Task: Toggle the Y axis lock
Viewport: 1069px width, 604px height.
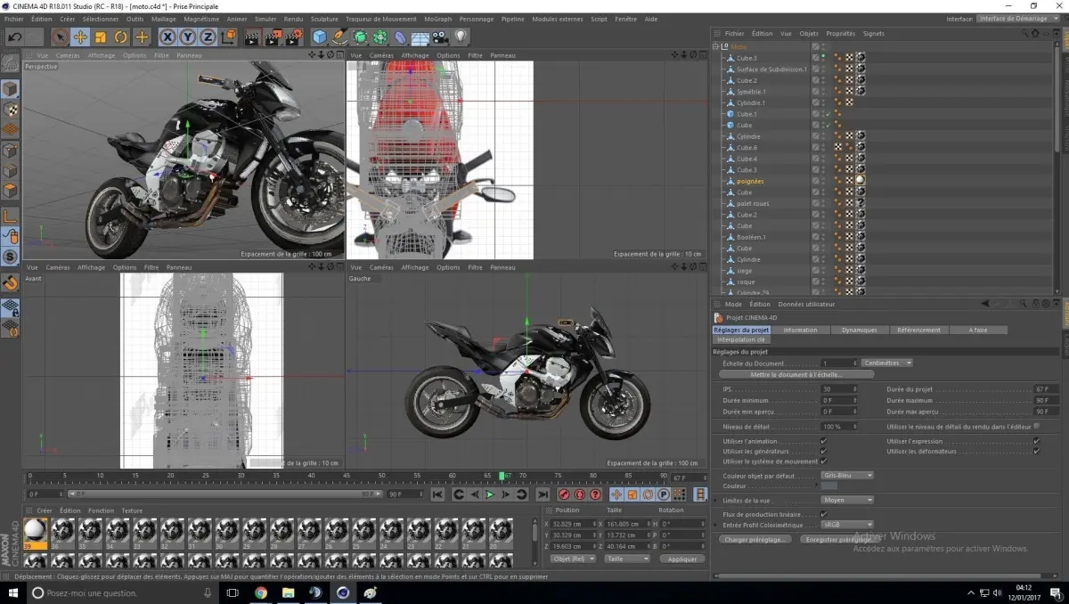Action: (x=188, y=37)
